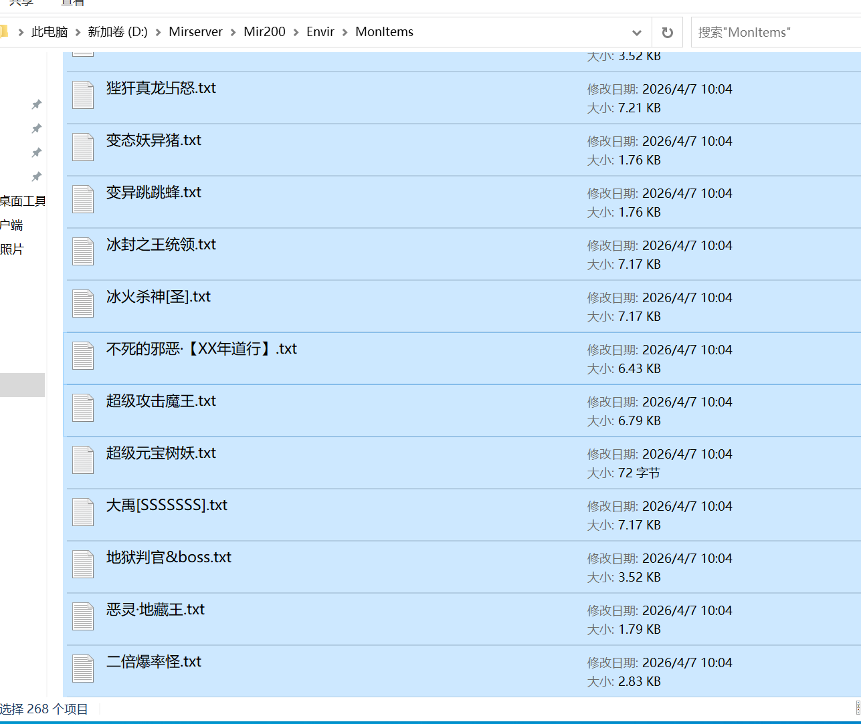
Task: Click file icon of 冰封之王统领.txt
Action: coord(83,251)
